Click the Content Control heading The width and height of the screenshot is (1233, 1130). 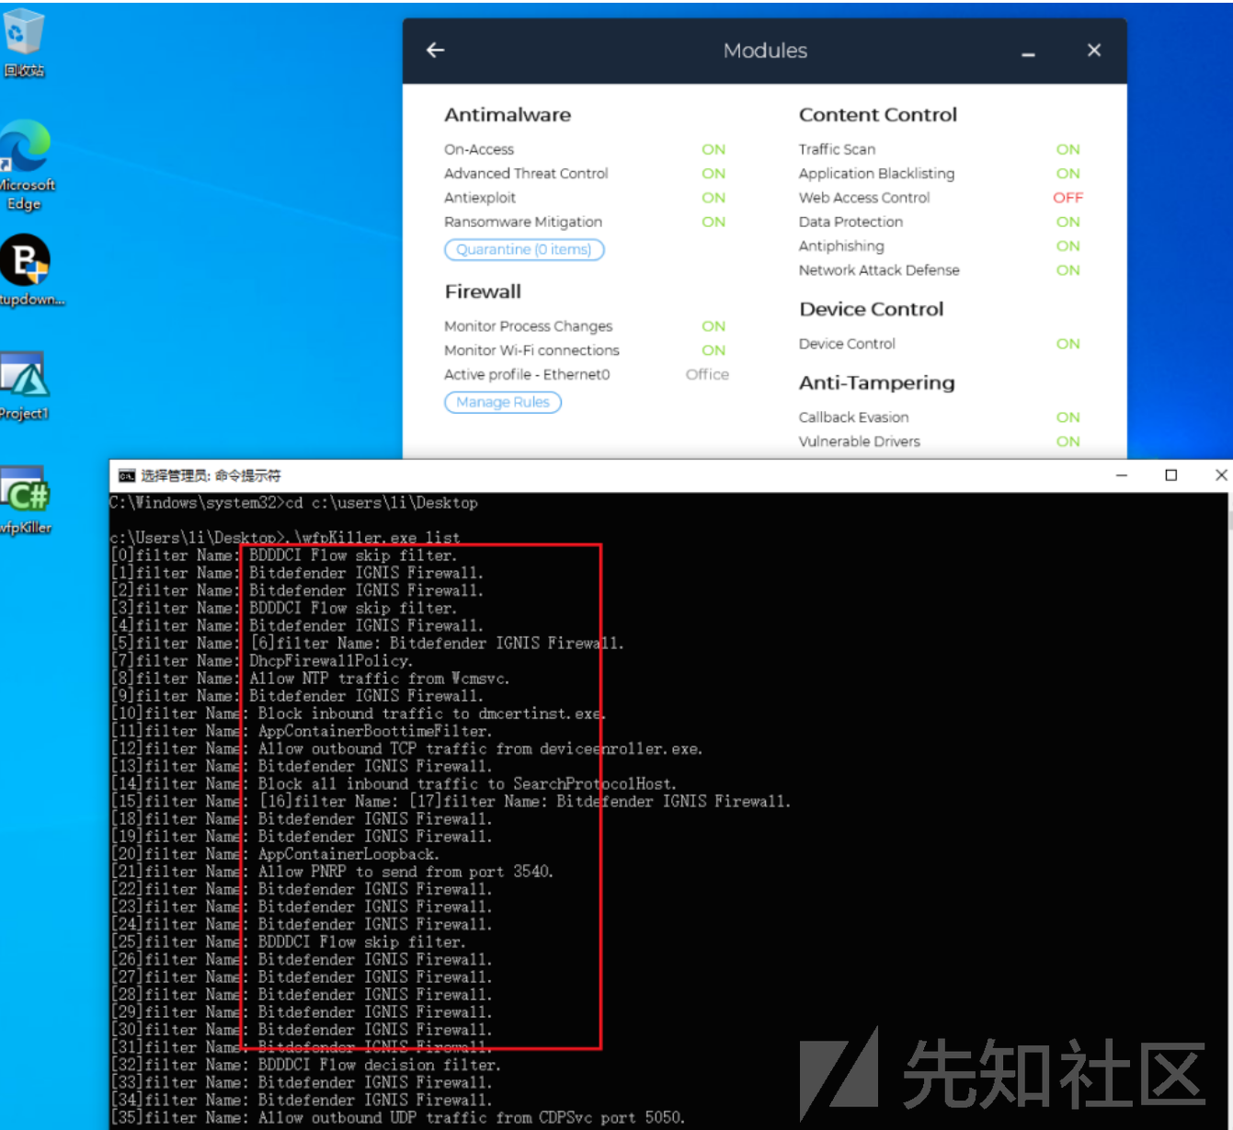pos(878,115)
